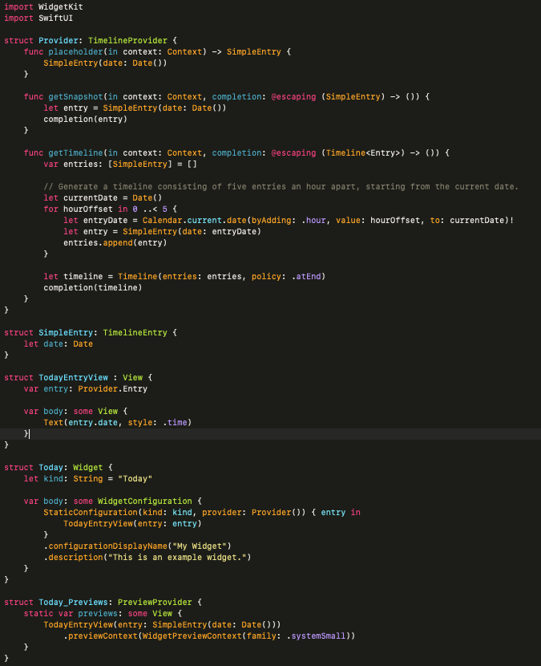The width and height of the screenshot is (541, 666).
Task: Click 'let entry = SimpleEntry(date: entryDate)' line
Action: pos(162,232)
